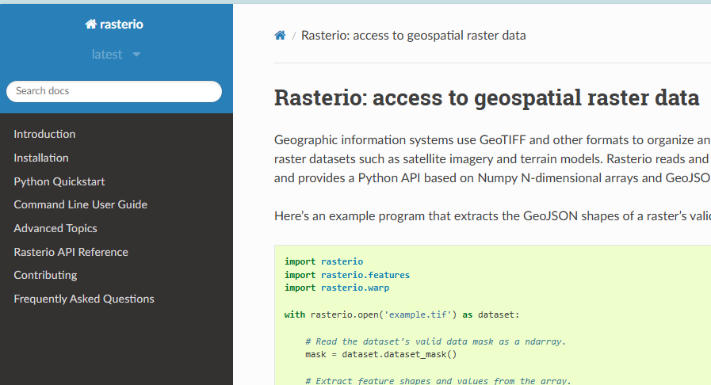The image size is (711, 385).
Task: Open the latest version dropdown arrow
Action: (x=136, y=55)
